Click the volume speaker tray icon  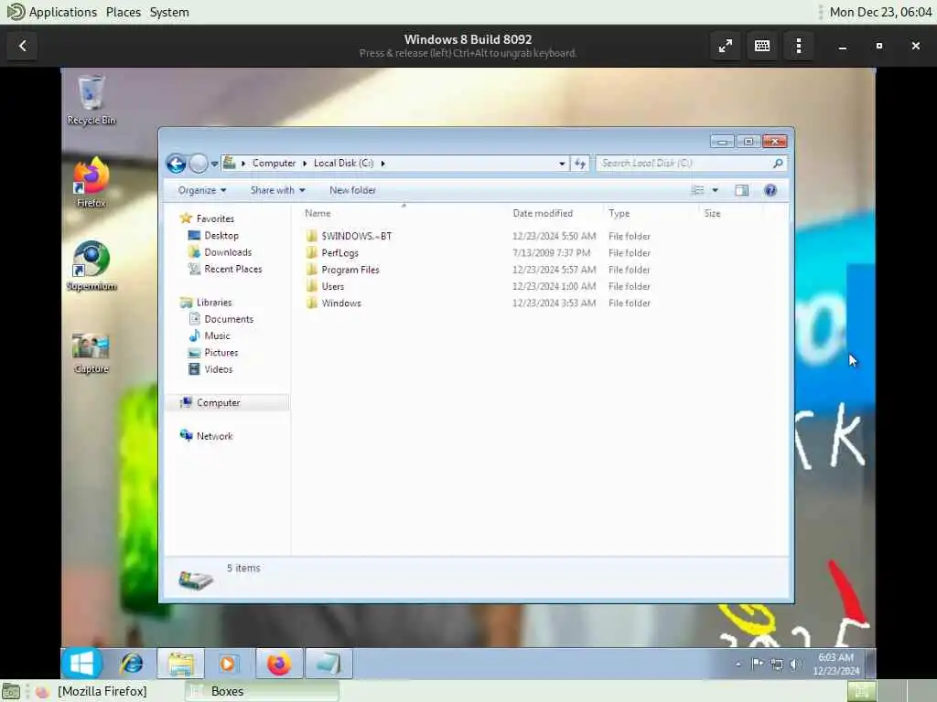pos(795,664)
